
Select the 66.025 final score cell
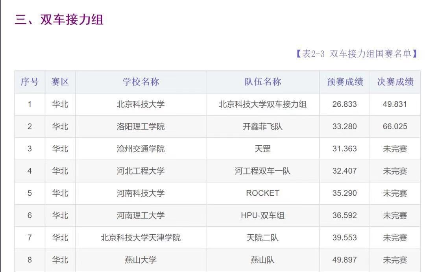395,127
